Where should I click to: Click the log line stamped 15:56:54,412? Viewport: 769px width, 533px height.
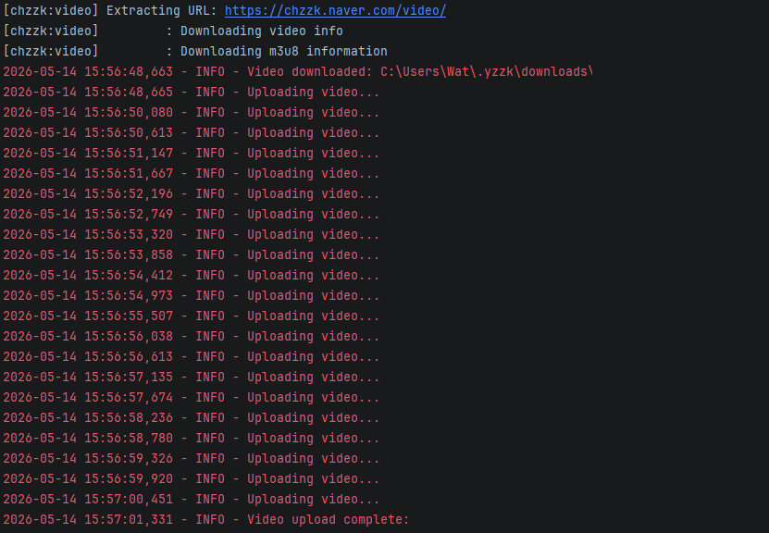pyautogui.click(x=192, y=275)
